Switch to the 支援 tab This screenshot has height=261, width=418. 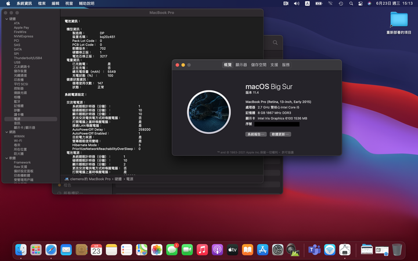(274, 65)
